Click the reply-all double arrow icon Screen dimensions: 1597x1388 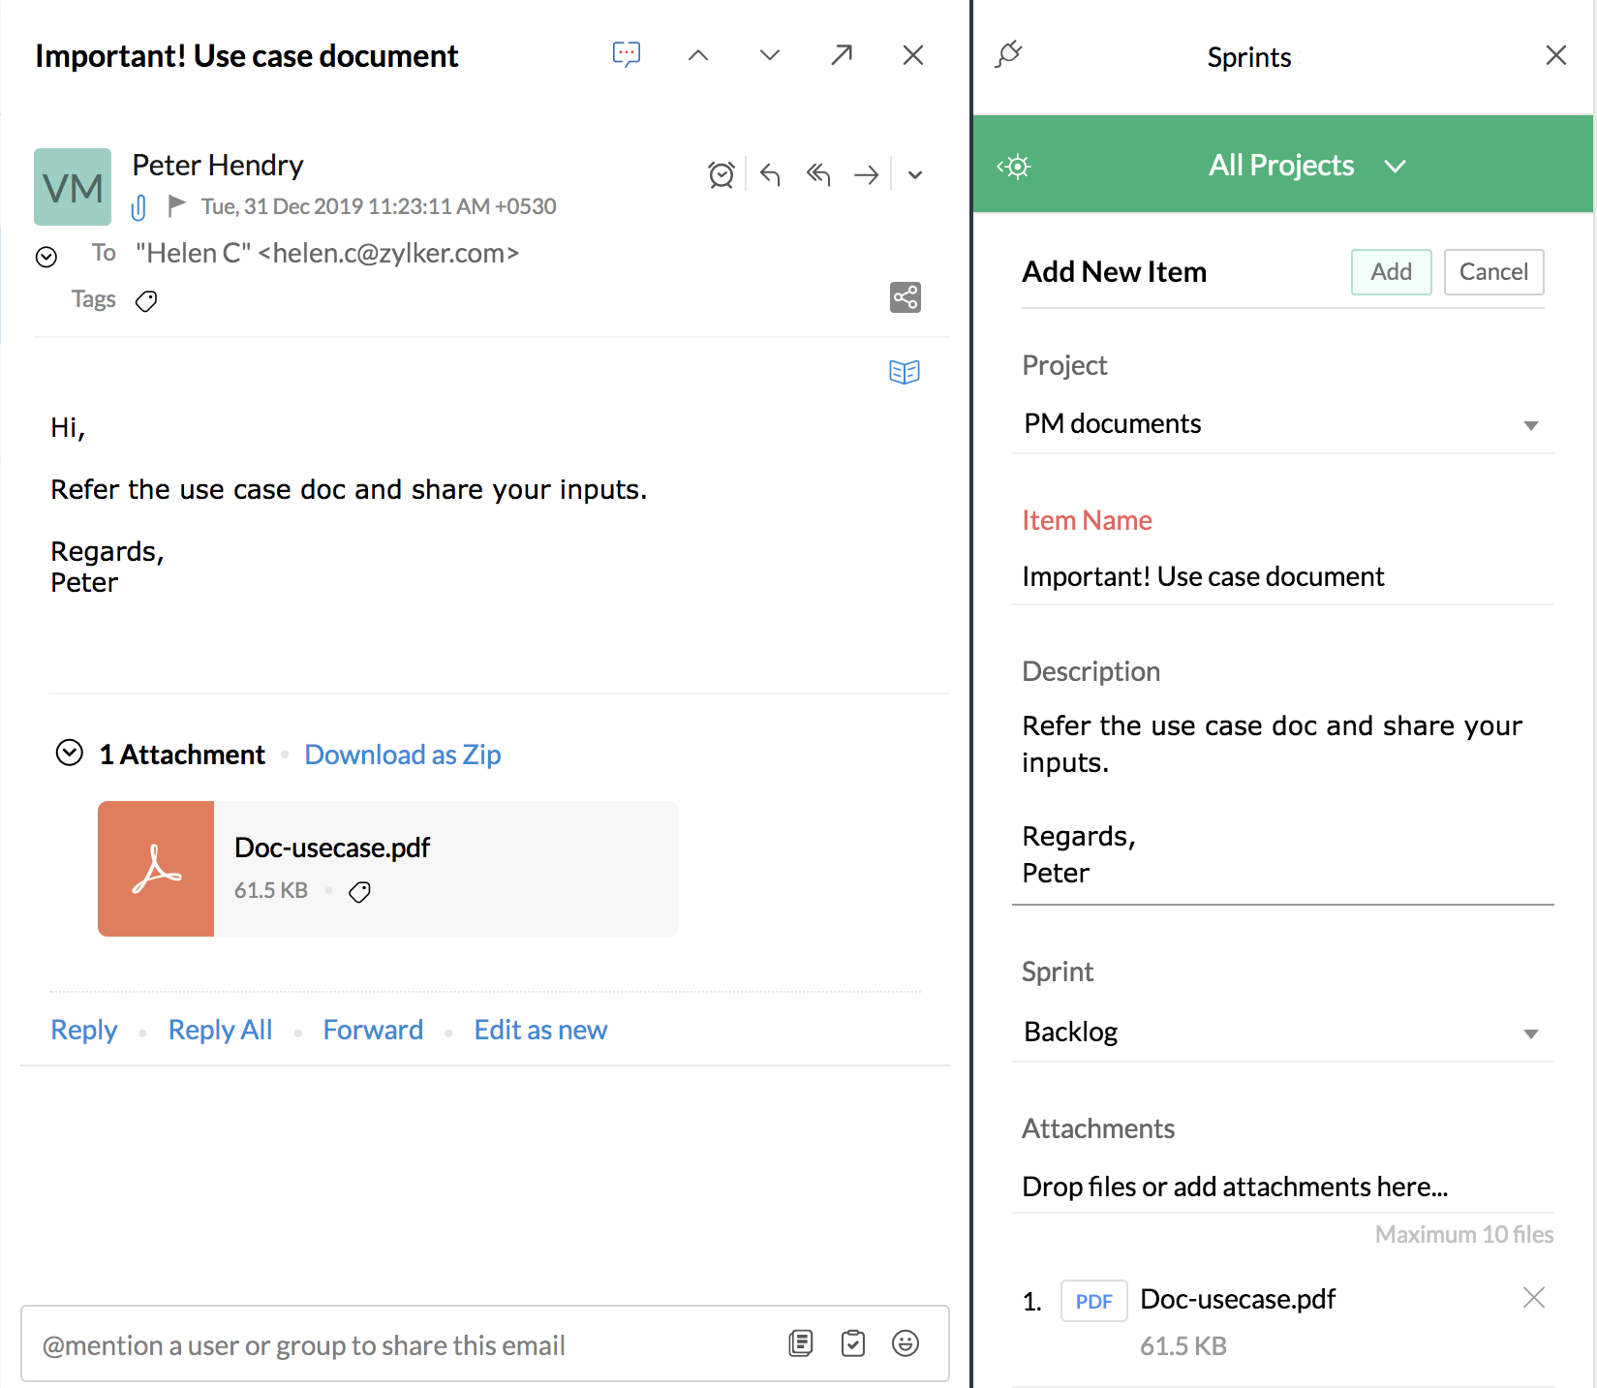(x=818, y=175)
